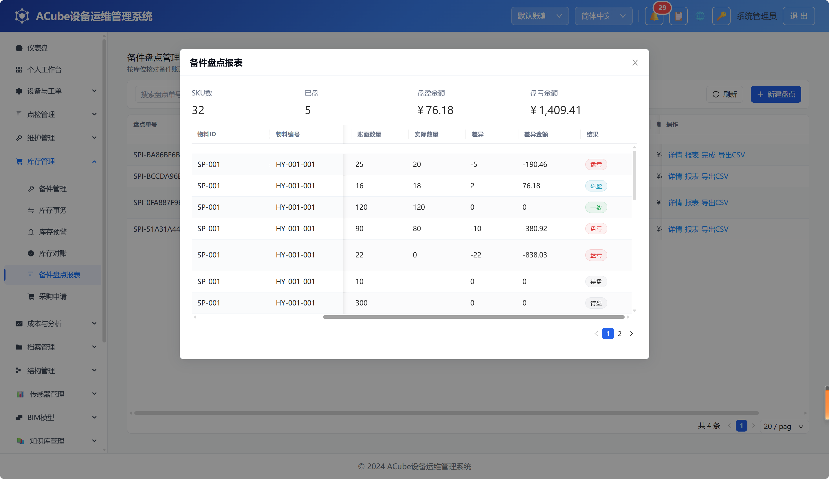The image size is (829, 479).
Task: Click the 搜索盘点单号 search field
Action: (x=158, y=94)
